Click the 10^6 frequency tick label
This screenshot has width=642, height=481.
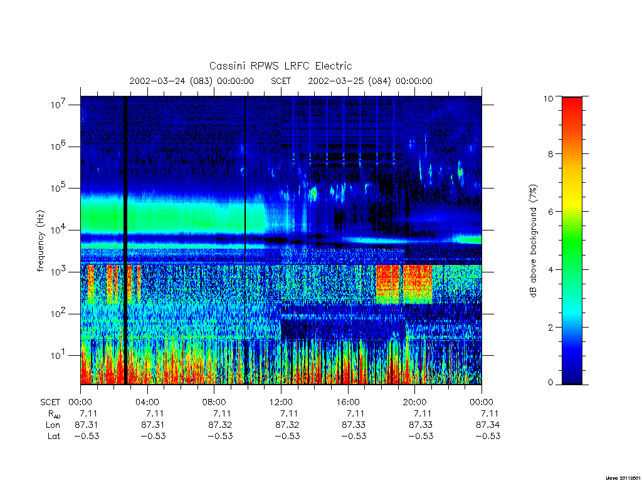[x=57, y=146]
